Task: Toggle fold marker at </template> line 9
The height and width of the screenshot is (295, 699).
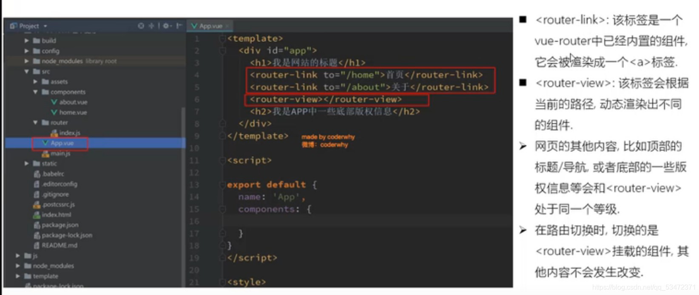Action: pyautogui.click(x=222, y=136)
